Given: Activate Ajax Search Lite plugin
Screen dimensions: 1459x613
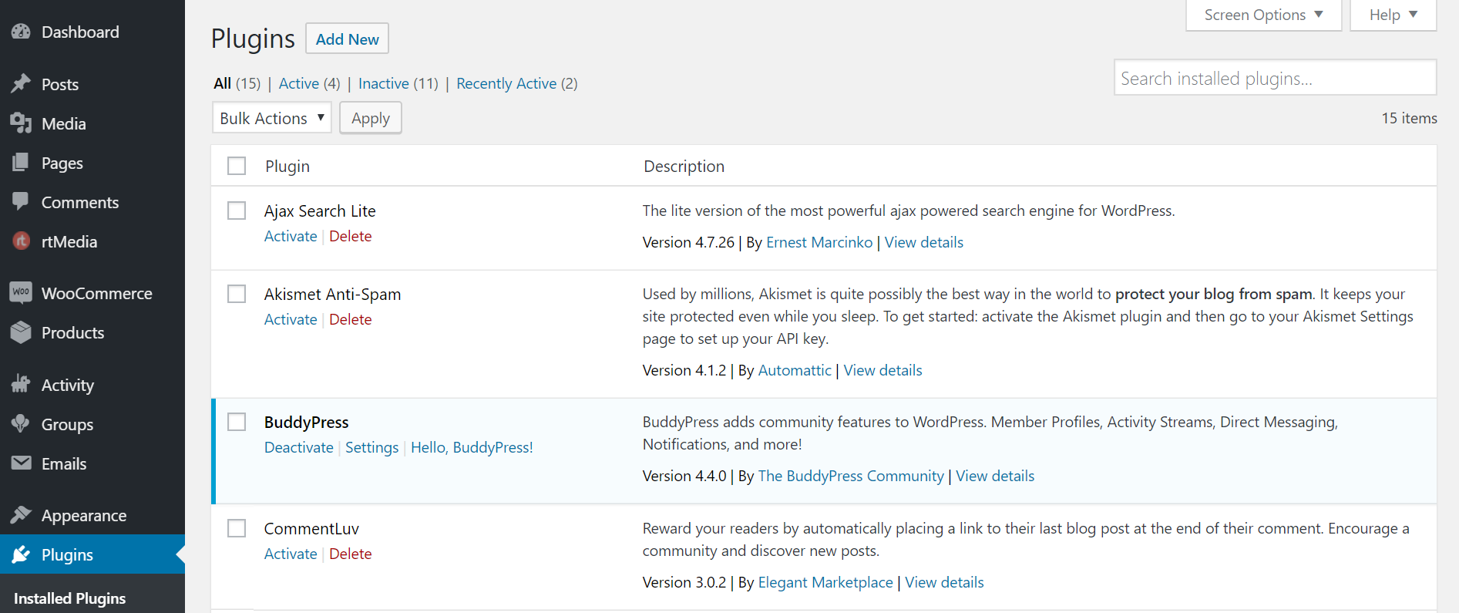Looking at the screenshot, I should click(x=291, y=236).
